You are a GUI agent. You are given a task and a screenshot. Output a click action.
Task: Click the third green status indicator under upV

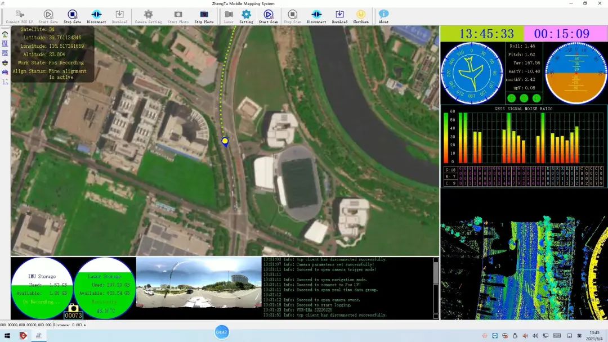(x=537, y=98)
